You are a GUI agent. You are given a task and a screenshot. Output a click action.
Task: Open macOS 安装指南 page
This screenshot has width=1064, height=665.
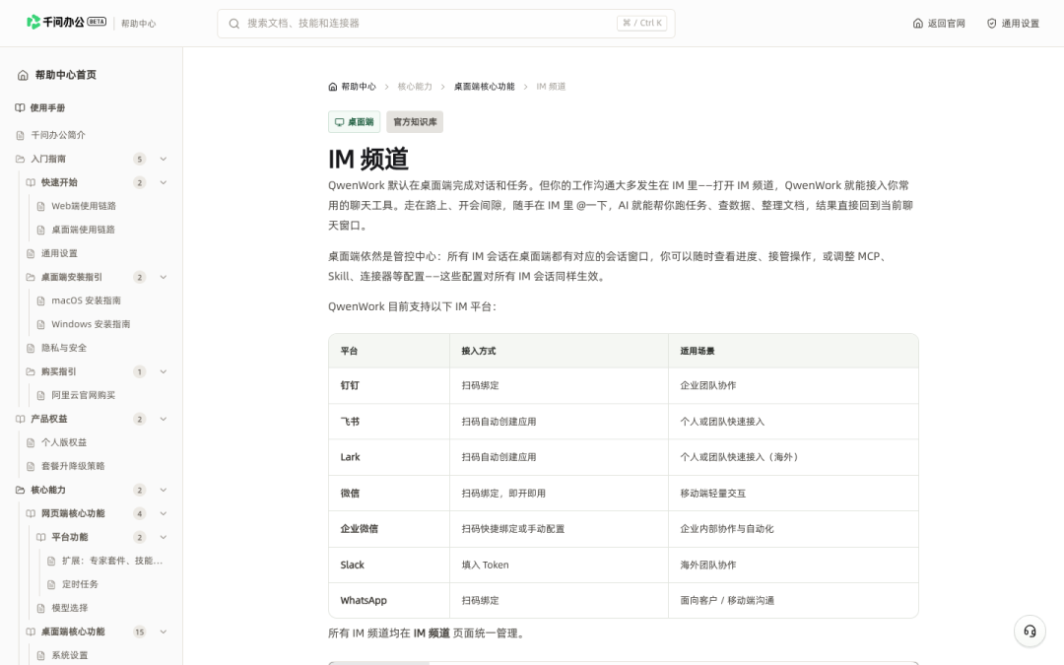click(86, 300)
